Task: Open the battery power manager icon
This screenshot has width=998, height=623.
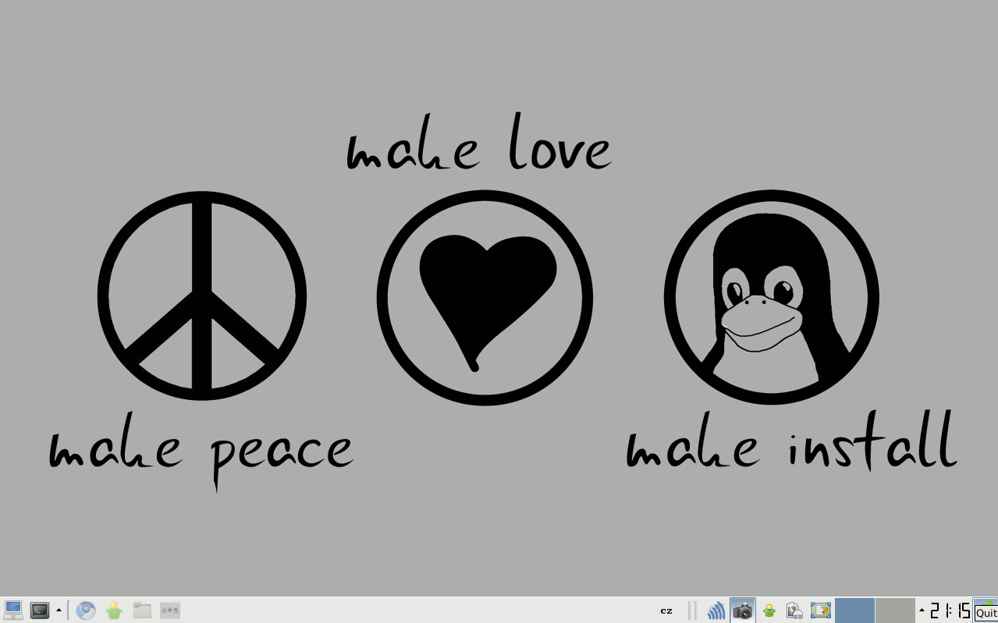Action: 794,611
